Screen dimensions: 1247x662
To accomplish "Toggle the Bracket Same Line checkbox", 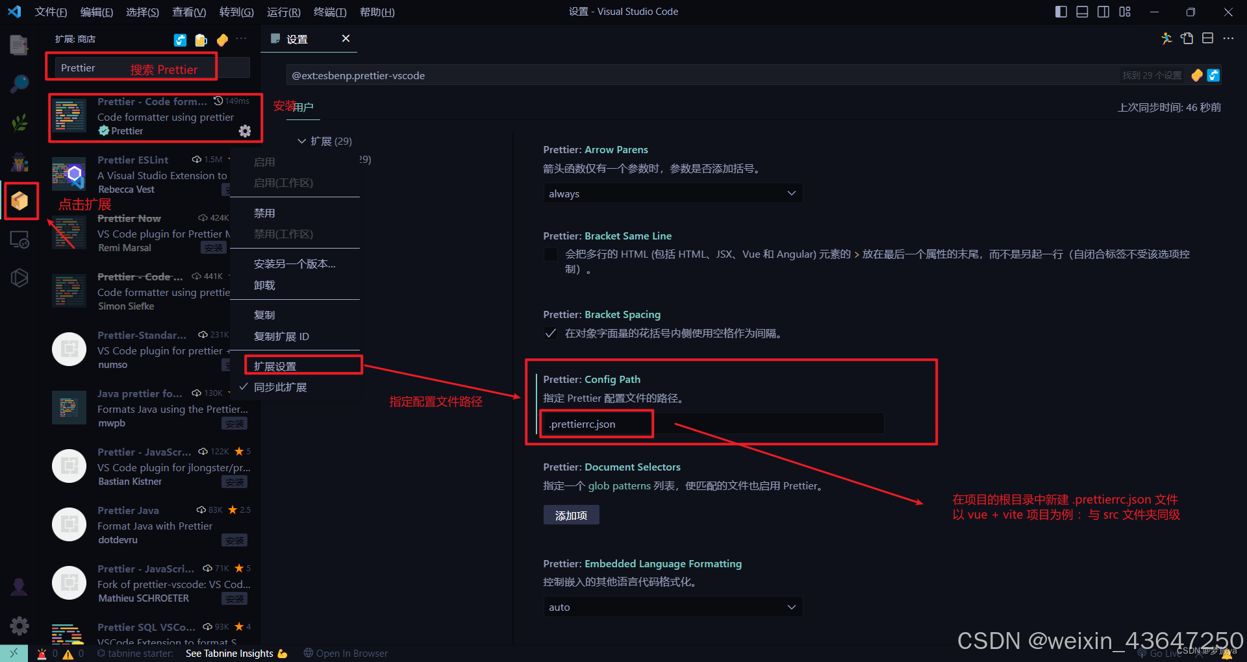I will (x=551, y=254).
